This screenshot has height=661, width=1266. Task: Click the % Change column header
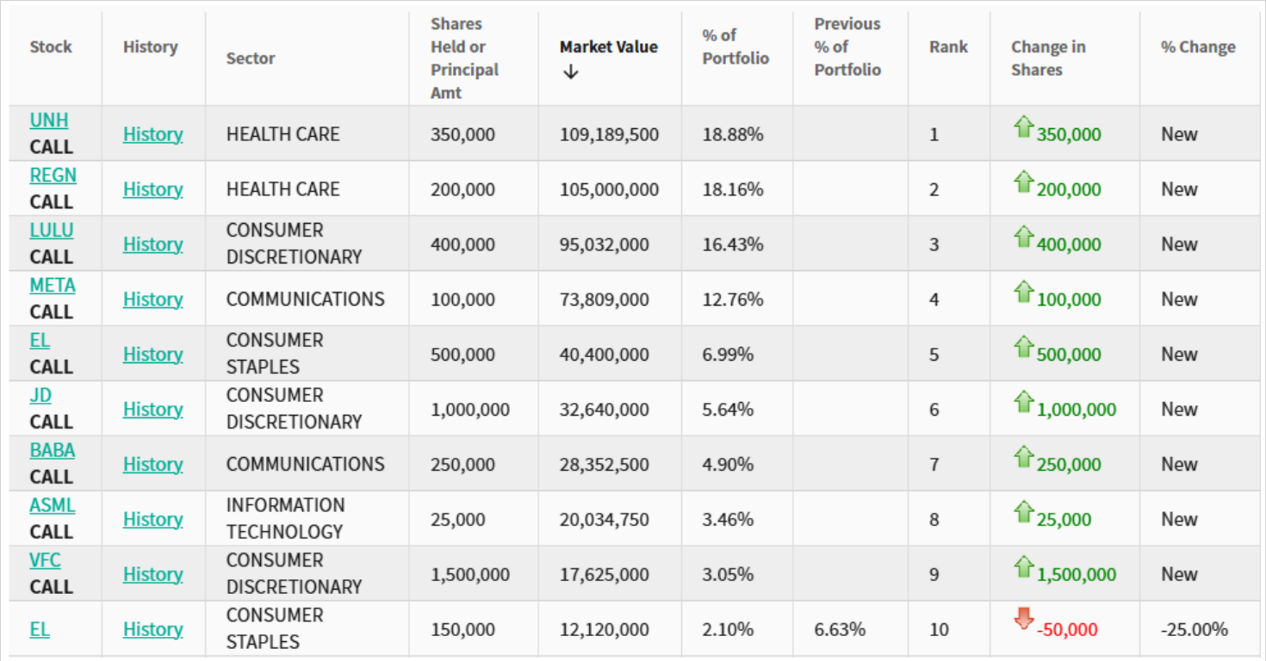(1197, 47)
